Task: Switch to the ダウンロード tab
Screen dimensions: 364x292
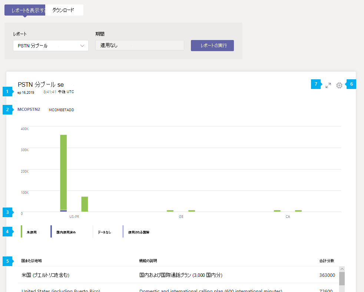Action: pos(64,10)
